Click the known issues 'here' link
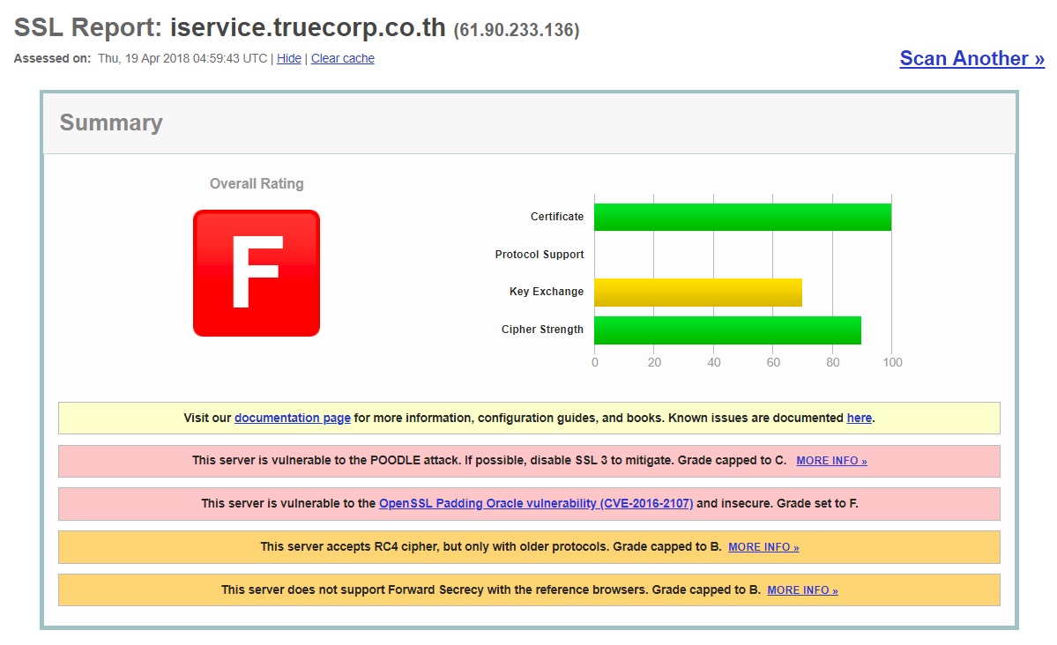 click(x=859, y=418)
